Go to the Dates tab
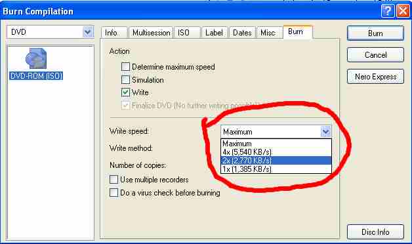Screen dimensions: 412x244 tap(242, 33)
